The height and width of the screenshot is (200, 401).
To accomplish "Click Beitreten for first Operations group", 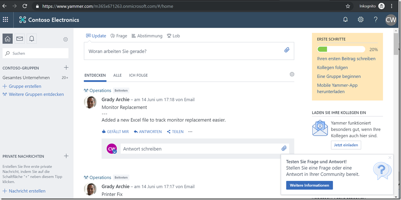I will click(x=121, y=90).
